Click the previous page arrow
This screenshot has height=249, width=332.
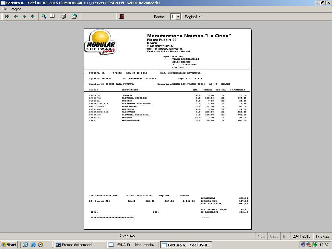point(16,16)
